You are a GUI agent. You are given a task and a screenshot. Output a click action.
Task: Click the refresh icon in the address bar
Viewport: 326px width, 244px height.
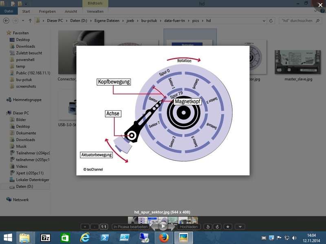[271, 21]
